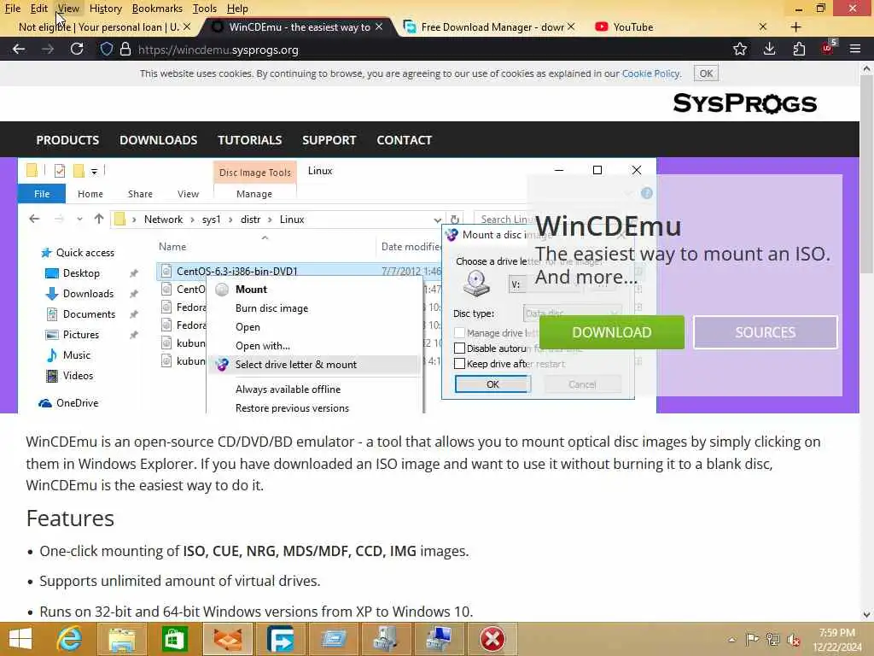The width and height of the screenshot is (874, 656).
Task: Click the taskbar clock showing 7:59 PM
Action: coord(836,640)
